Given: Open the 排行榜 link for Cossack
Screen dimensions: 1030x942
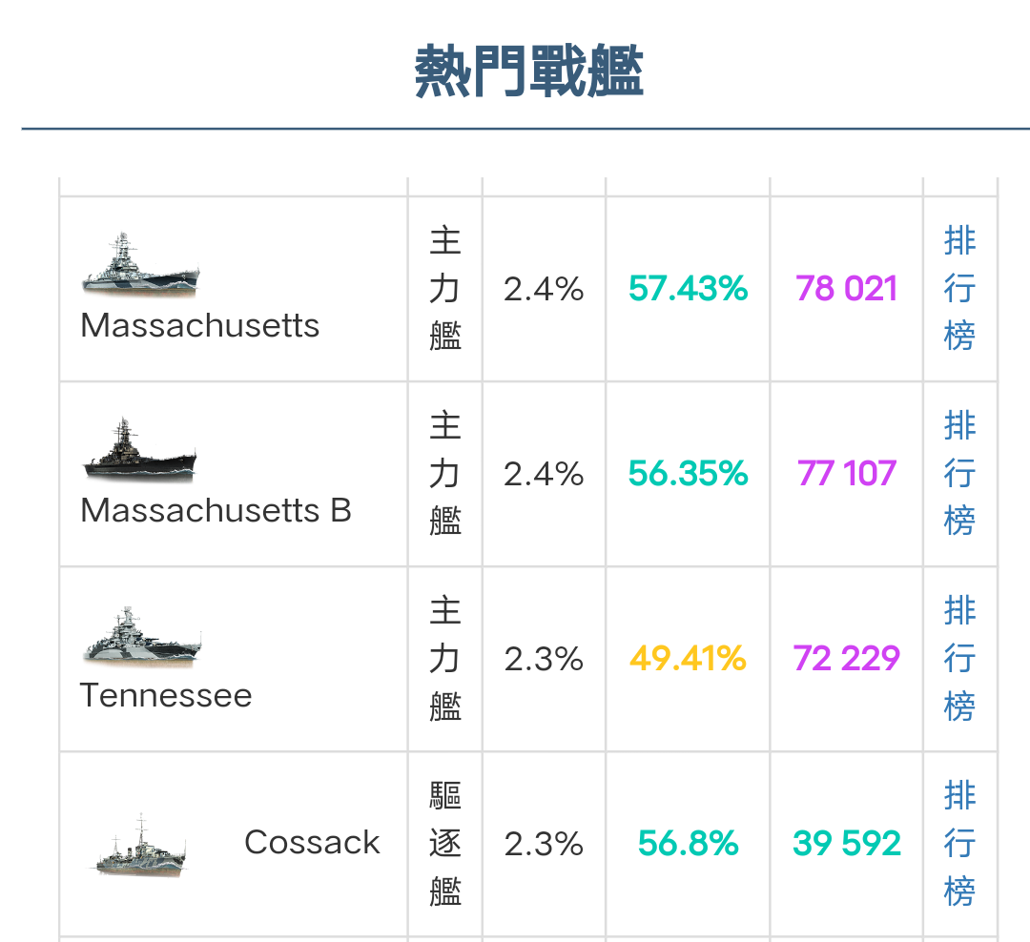Looking at the screenshot, I should [x=959, y=843].
